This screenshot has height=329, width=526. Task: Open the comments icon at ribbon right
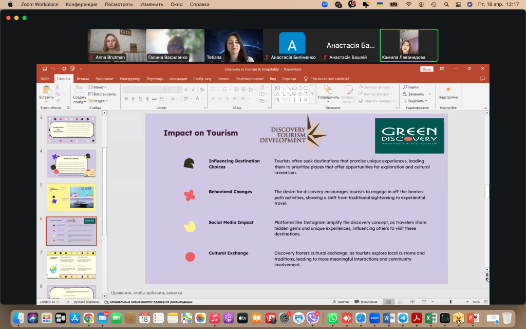point(482,79)
